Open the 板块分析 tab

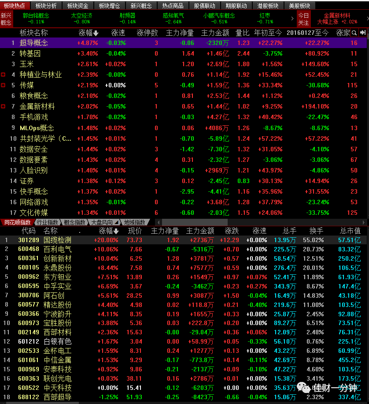point(46,6)
